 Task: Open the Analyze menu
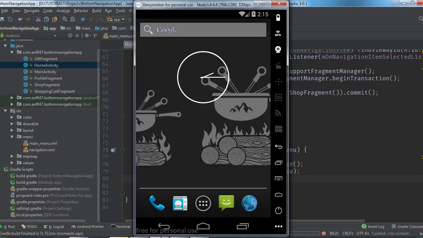click(63, 11)
